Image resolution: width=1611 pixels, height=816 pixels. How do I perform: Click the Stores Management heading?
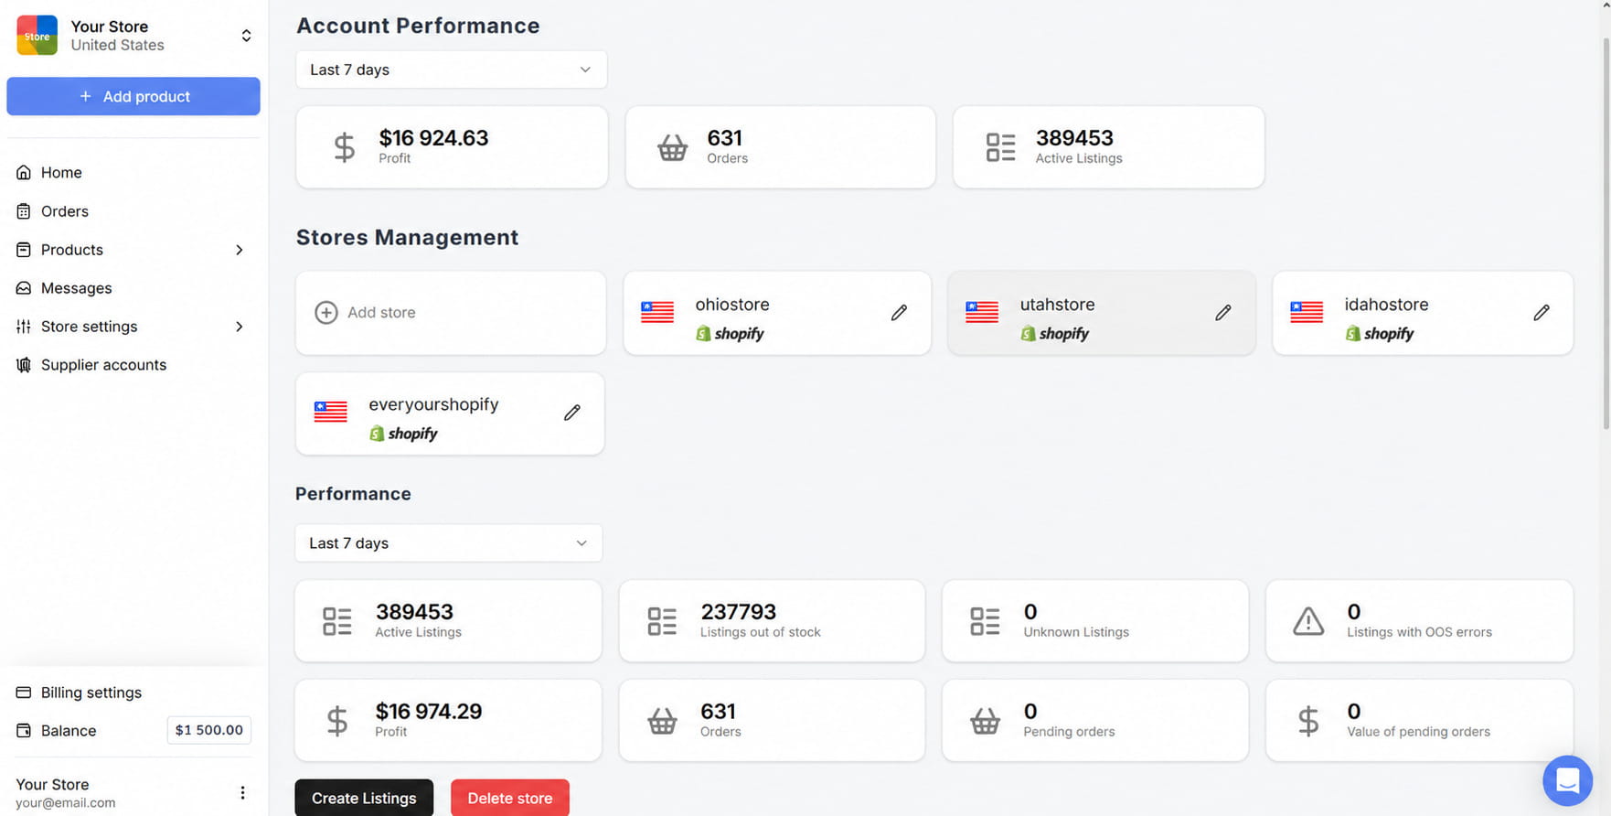click(x=407, y=237)
